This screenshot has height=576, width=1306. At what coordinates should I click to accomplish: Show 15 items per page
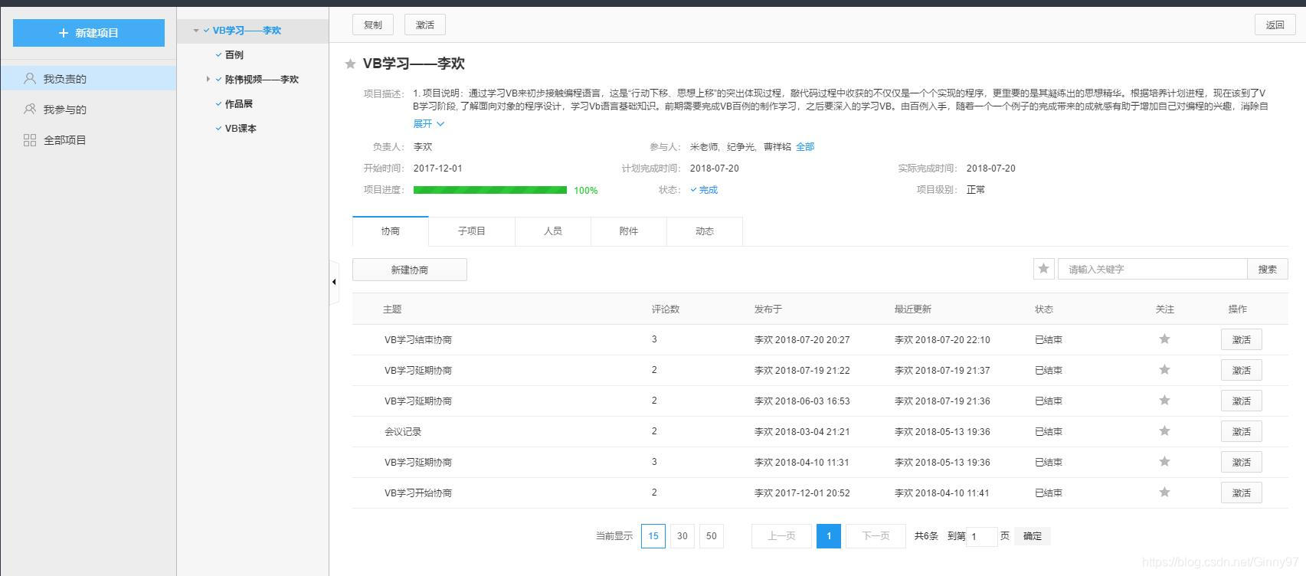(653, 536)
